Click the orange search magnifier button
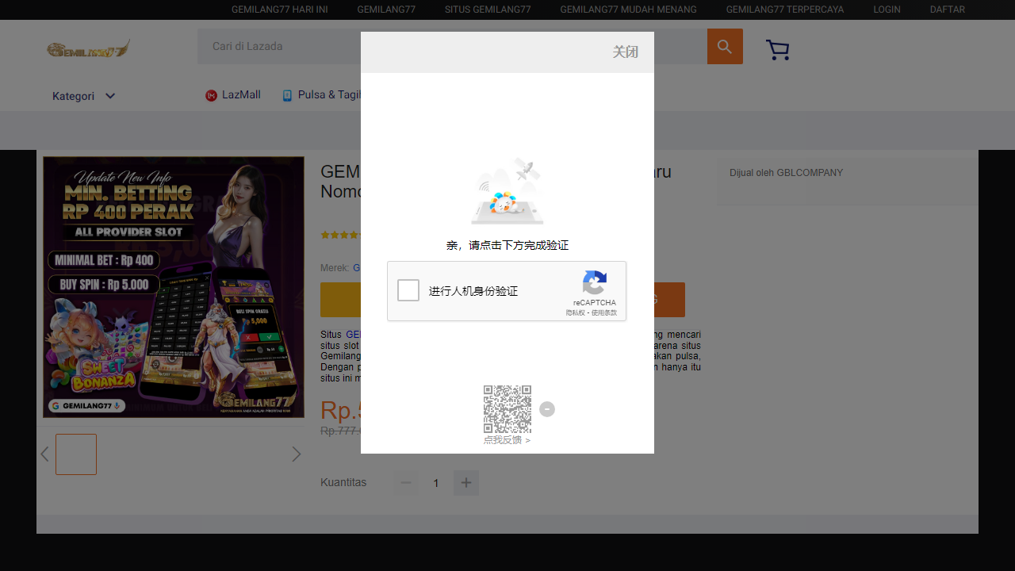The image size is (1015, 571). pos(725,47)
